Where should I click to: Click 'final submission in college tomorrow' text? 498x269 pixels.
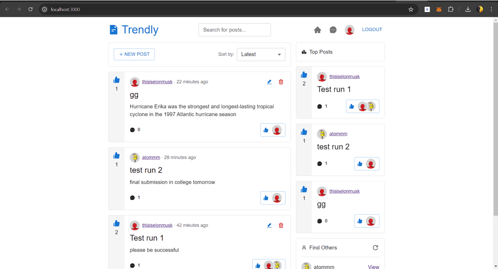click(x=172, y=182)
